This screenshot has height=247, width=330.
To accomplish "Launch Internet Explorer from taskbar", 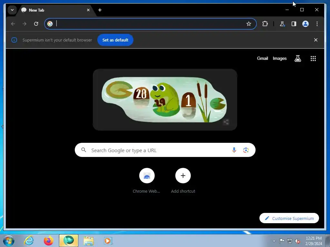I will click(29, 241).
